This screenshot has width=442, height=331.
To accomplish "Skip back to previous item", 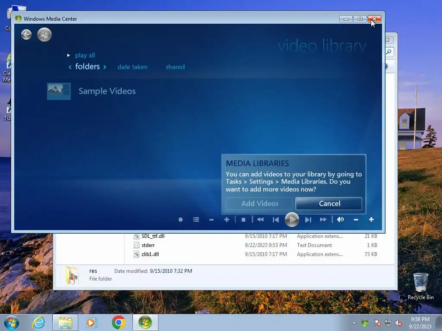I will [x=276, y=219].
